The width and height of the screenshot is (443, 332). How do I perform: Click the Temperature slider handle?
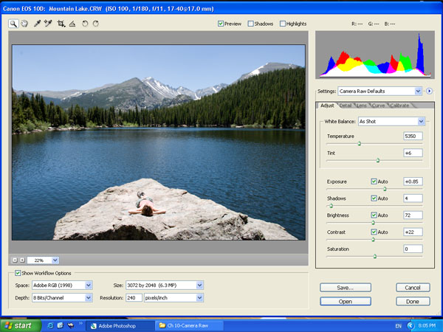click(x=360, y=144)
